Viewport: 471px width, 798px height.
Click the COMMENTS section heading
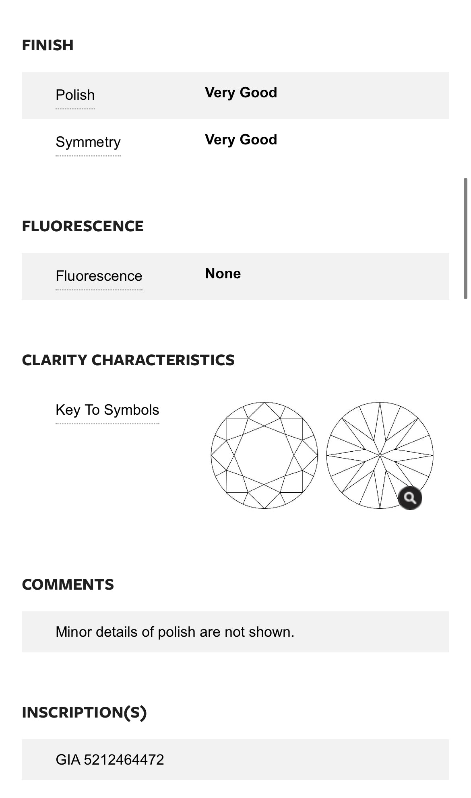click(68, 584)
